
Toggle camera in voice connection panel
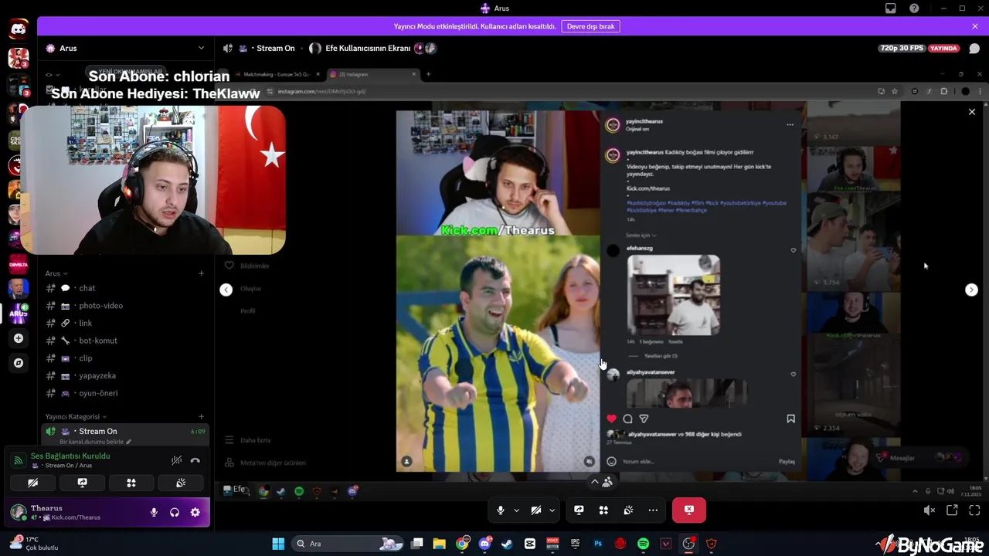tap(32, 483)
